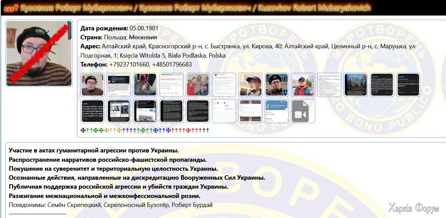Open thumbnail of man in beret with blue background
The image size is (446, 218).
[277, 85]
